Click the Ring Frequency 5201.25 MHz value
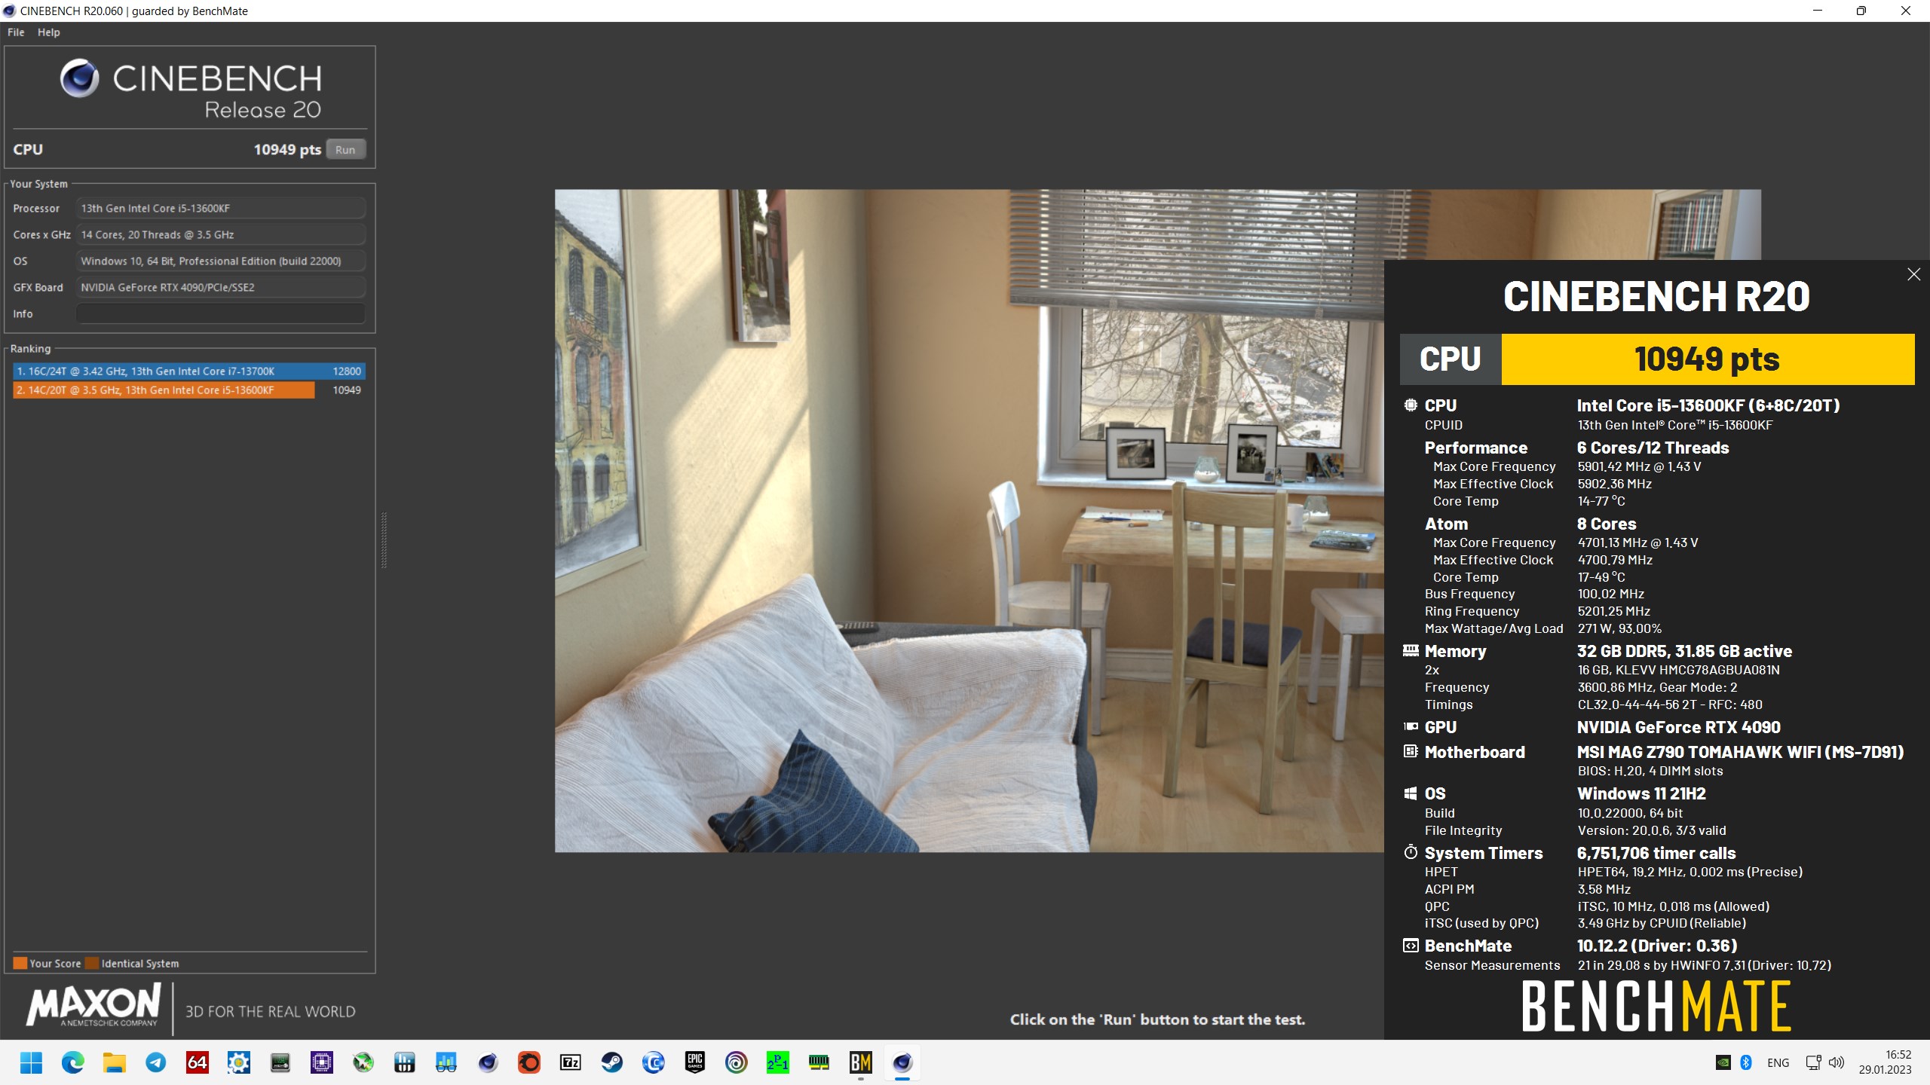Screen dimensions: 1930x1085 coord(1614,611)
